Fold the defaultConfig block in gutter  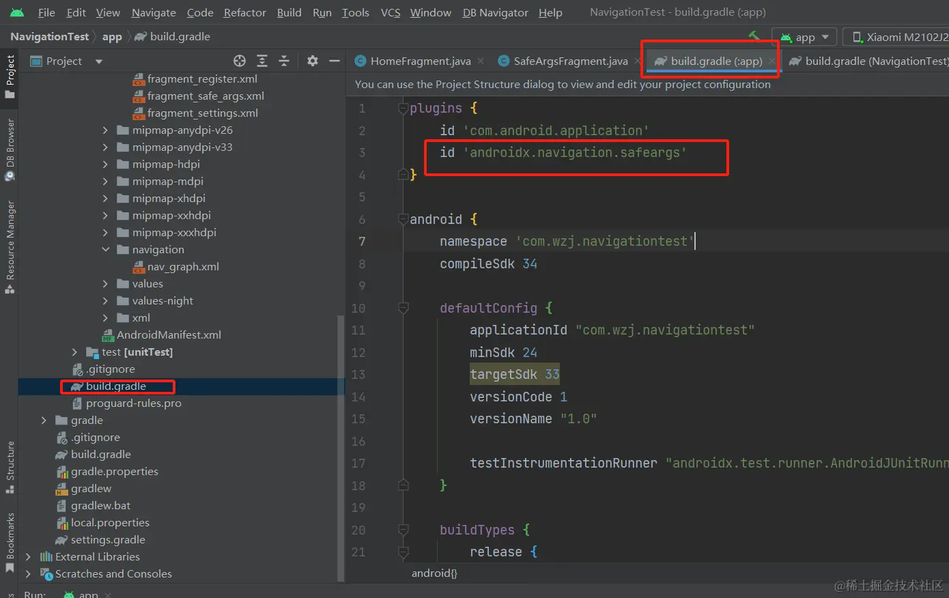(403, 308)
